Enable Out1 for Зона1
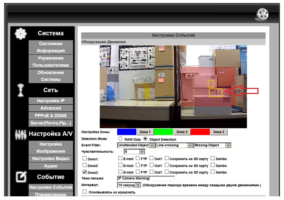Screen dimensions: 284x200 coord(152,158)
